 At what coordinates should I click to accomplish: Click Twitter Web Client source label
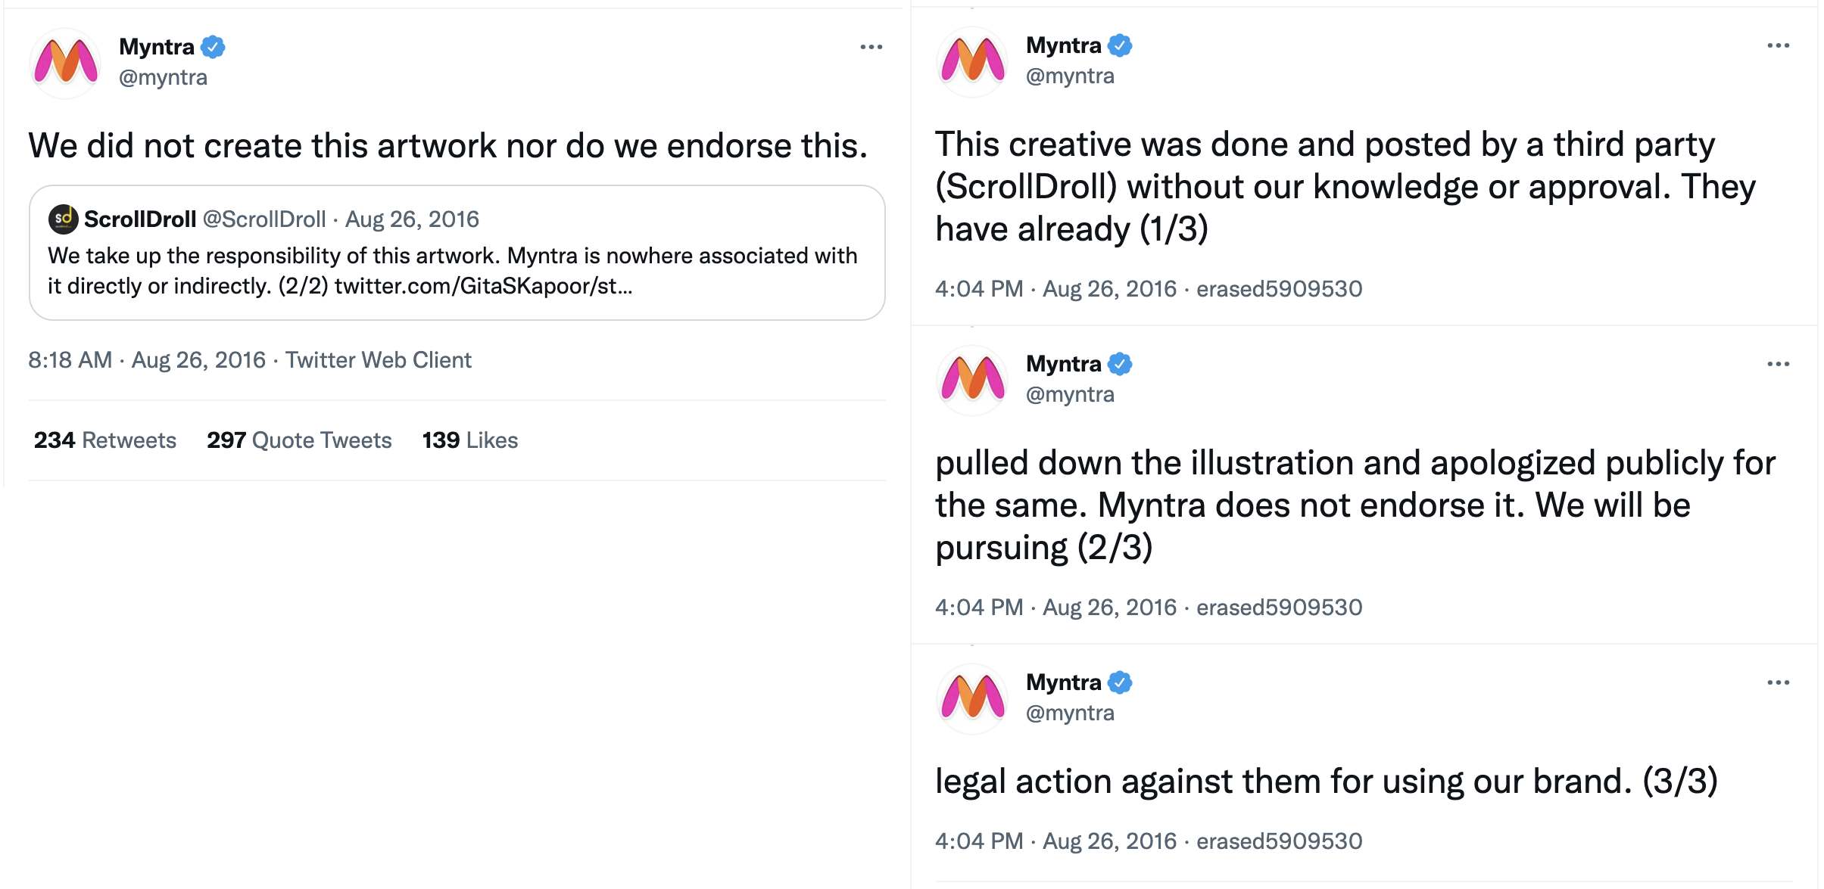coord(378,360)
